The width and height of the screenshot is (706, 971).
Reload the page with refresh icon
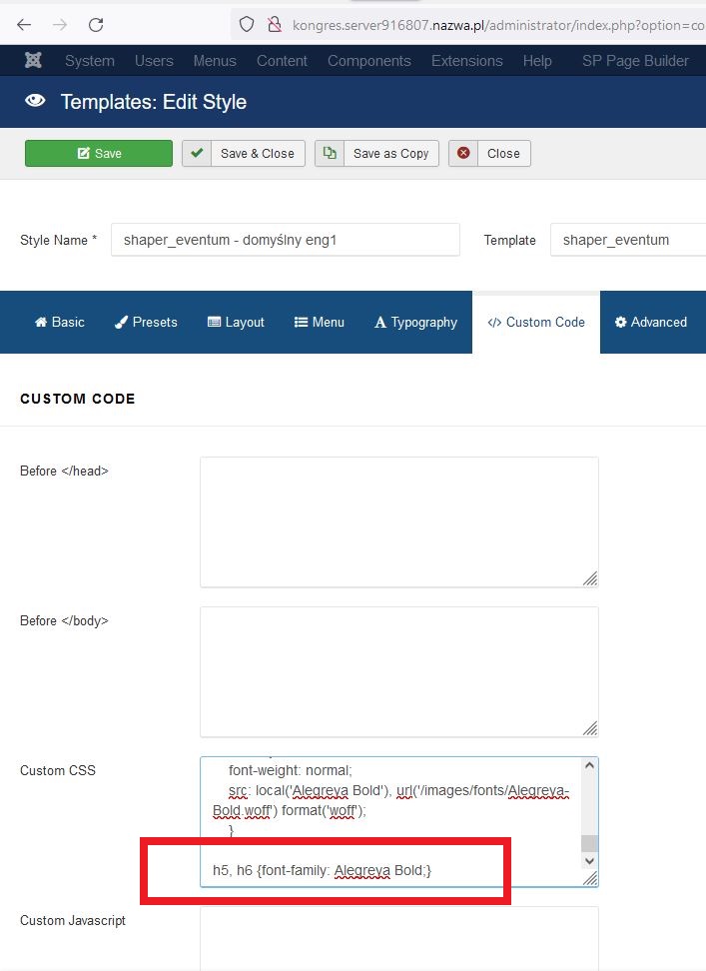point(96,25)
